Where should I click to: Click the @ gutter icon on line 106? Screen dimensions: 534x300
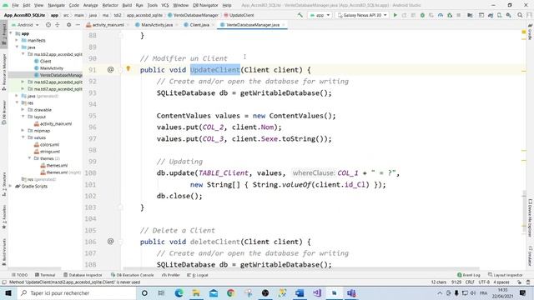pos(110,242)
